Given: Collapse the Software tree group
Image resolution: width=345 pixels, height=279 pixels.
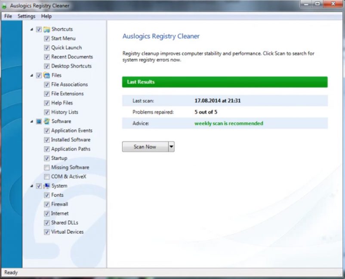Looking at the screenshot, I should click(32, 121).
